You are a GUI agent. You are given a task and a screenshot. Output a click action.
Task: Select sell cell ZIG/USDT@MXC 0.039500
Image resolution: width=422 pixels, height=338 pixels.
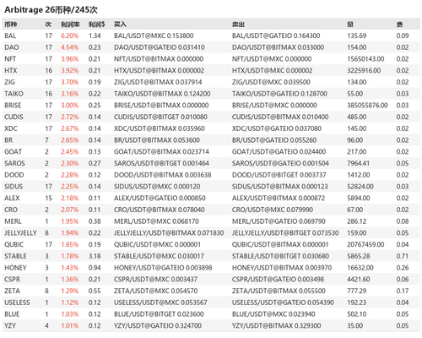271,82
